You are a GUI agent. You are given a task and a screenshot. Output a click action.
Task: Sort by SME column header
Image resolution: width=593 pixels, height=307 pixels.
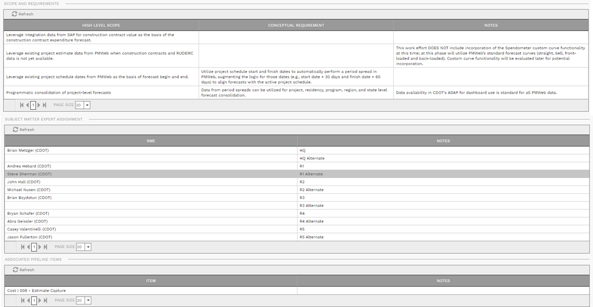click(x=151, y=141)
